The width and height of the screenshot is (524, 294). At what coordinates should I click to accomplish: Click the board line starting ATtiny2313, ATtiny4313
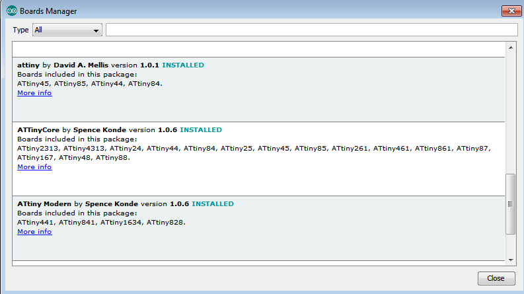click(254, 149)
